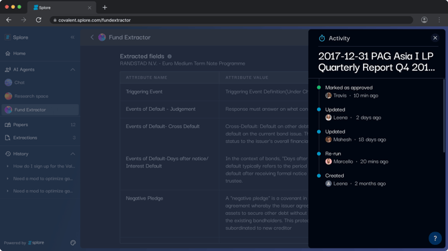Close the Activity panel
448x251 pixels.
tap(435, 38)
